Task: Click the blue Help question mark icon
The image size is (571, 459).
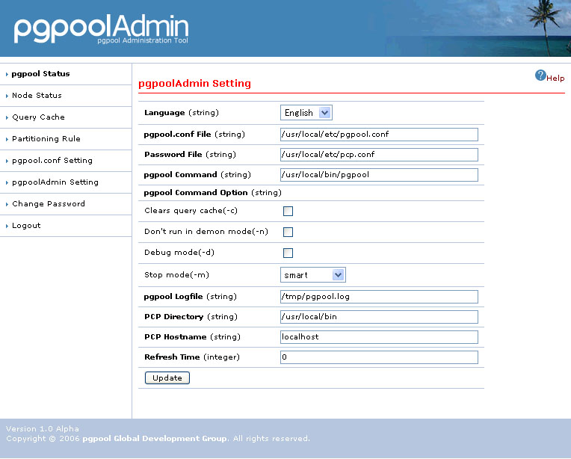Action: pyautogui.click(x=540, y=76)
